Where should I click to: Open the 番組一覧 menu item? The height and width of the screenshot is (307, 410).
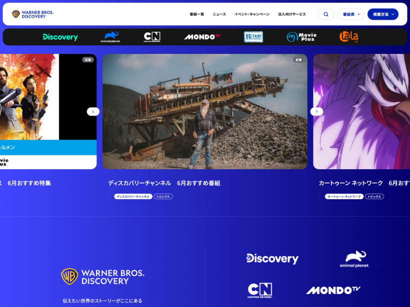click(x=196, y=14)
